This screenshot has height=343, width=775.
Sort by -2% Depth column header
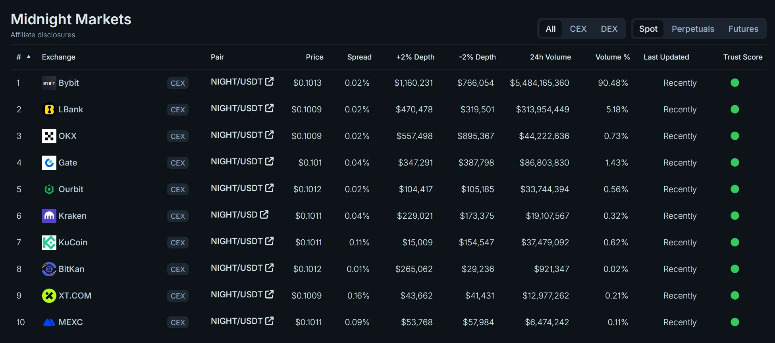pyautogui.click(x=477, y=57)
